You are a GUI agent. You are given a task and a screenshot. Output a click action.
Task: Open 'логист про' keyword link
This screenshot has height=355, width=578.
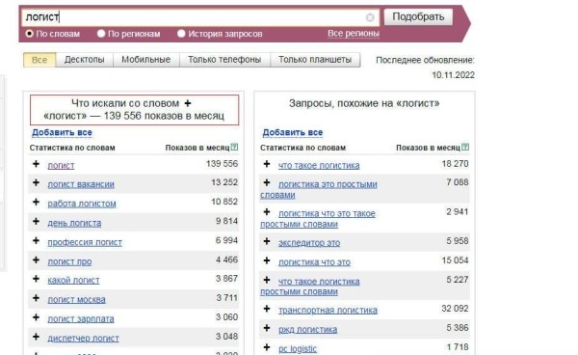[x=69, y=261]
